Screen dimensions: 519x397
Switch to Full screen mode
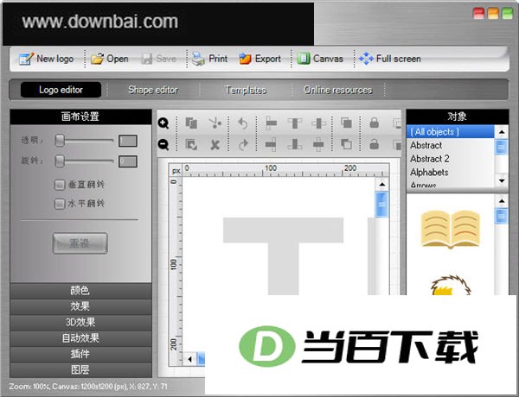pos(390,59)
